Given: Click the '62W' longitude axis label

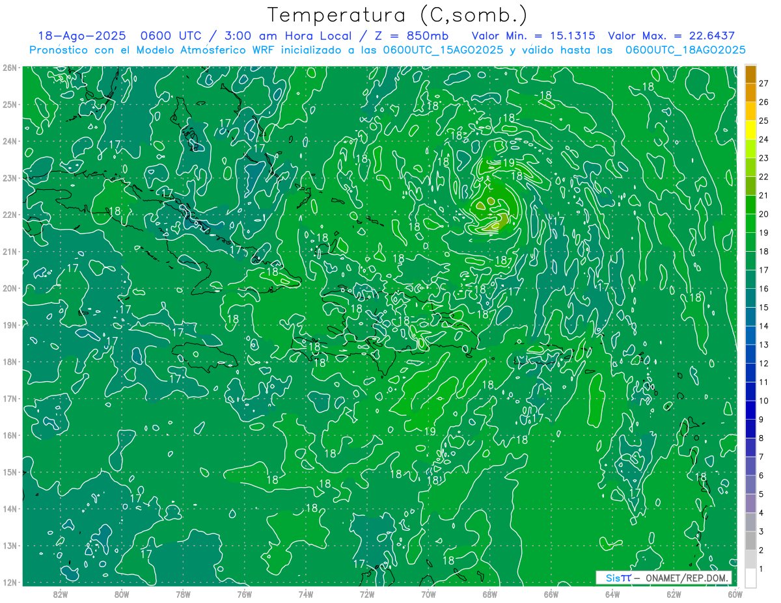Looking at the screenshot, I should coord(674,594).
